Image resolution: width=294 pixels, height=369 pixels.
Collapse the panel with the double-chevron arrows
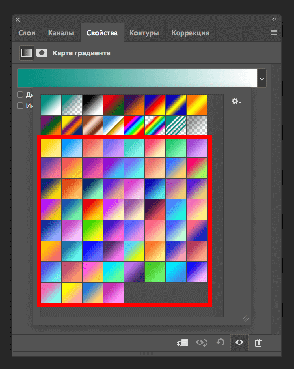point(274,19)
